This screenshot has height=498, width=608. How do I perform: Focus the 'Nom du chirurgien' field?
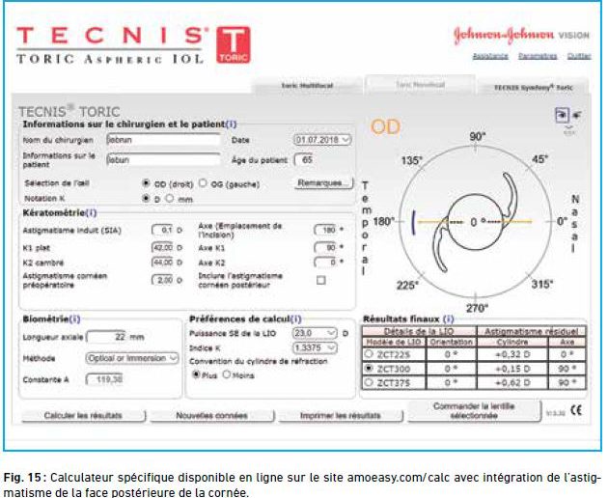163,140
